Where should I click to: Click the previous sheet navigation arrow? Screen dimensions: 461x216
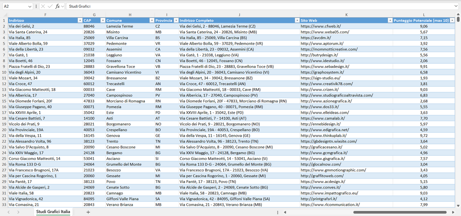[9, 212]
